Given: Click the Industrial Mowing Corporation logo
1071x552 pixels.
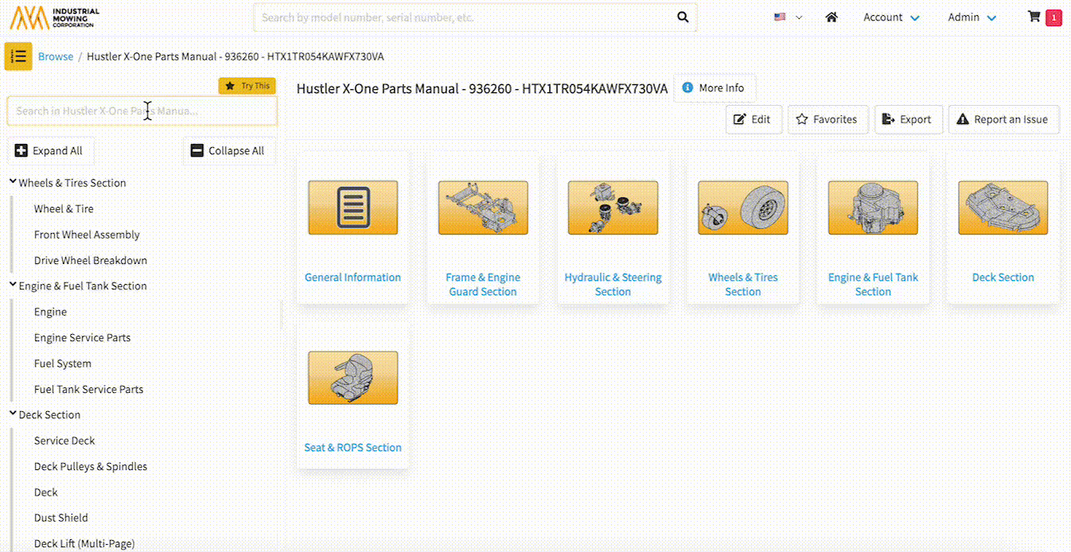Looking at the screenshot, I should [x=55, y=17].
